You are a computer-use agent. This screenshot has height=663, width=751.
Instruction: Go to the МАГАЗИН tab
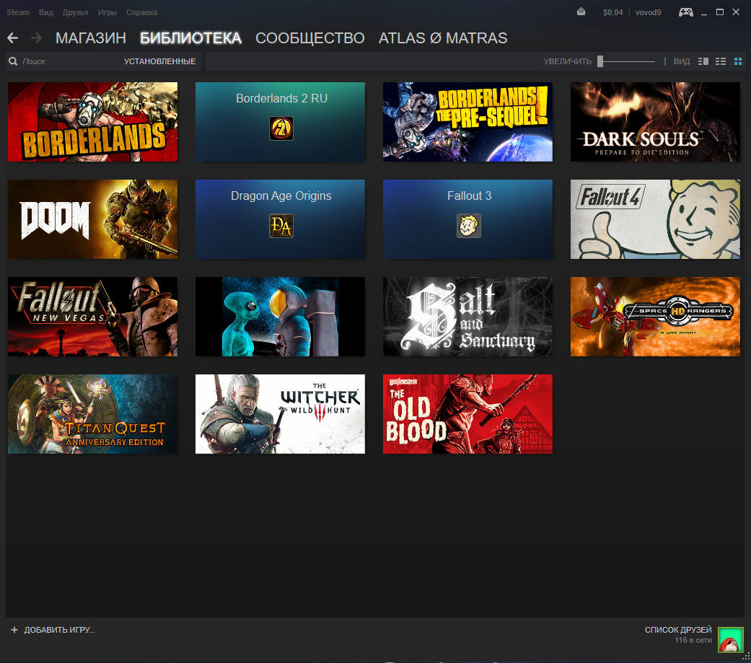(x=91, y=38)
